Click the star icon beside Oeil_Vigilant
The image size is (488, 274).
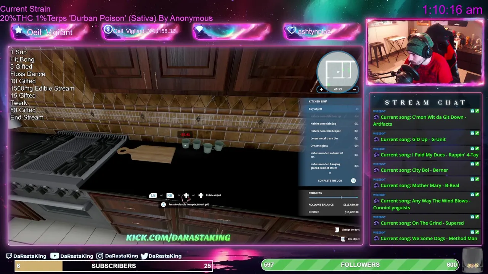click(x=19, y=30)
